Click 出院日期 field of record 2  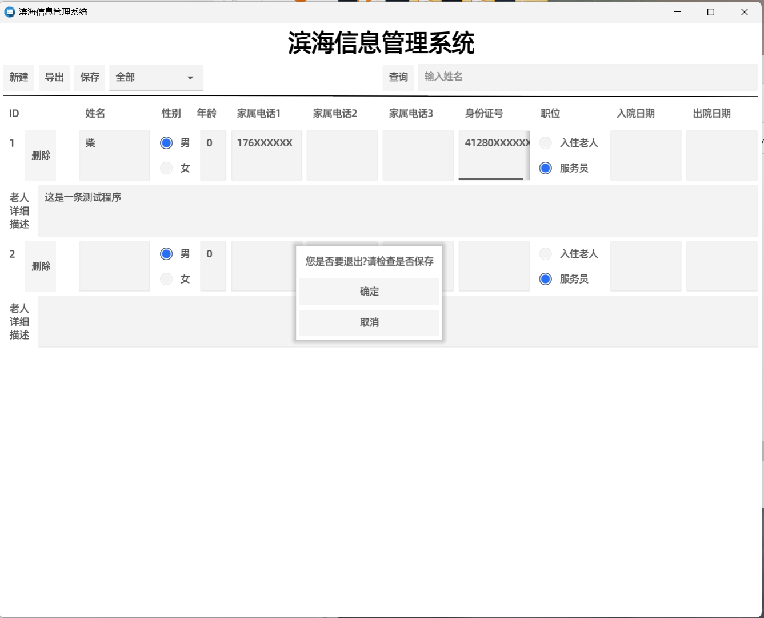pyautogui.click(x=722, y=266)
